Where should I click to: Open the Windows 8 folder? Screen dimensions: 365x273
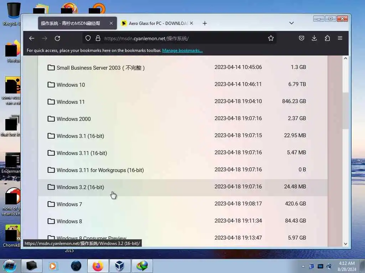[x=69, y=221]
